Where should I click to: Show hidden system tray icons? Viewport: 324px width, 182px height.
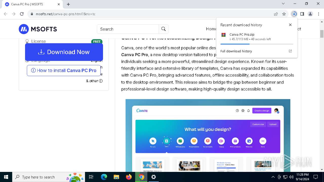click(273, 177)
